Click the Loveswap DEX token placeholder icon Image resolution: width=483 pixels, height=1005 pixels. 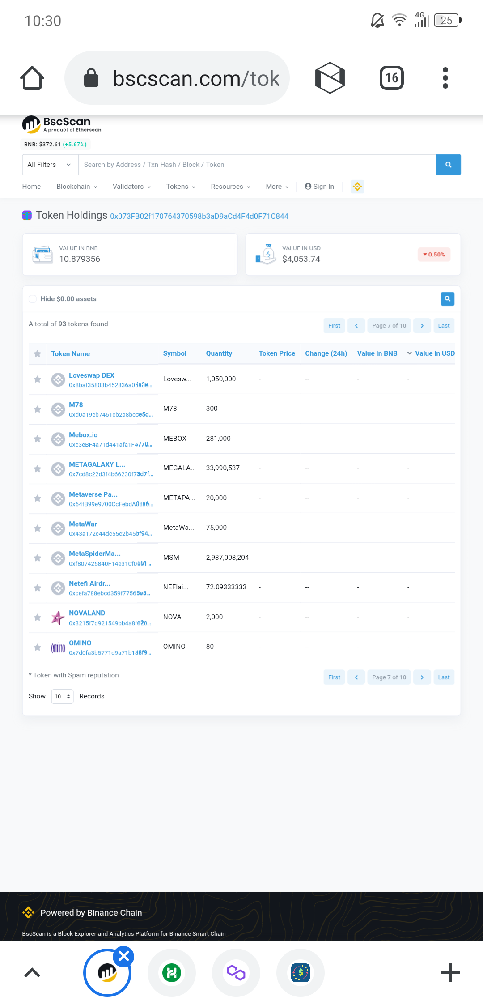click(x=58, y=379)
